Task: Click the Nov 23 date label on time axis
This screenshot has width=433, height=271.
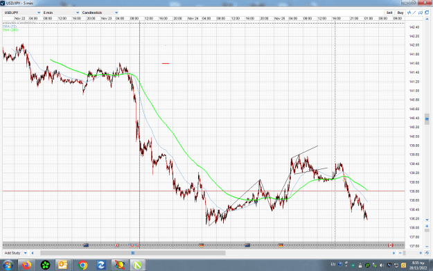Action: coord(106,19)
